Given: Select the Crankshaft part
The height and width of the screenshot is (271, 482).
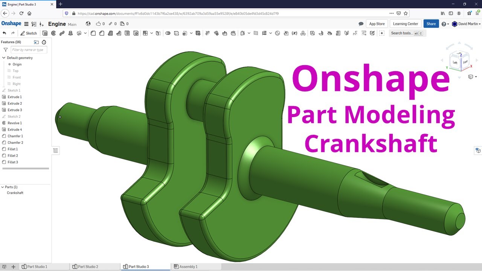Looking at the screenshot, I should [15, 193].
